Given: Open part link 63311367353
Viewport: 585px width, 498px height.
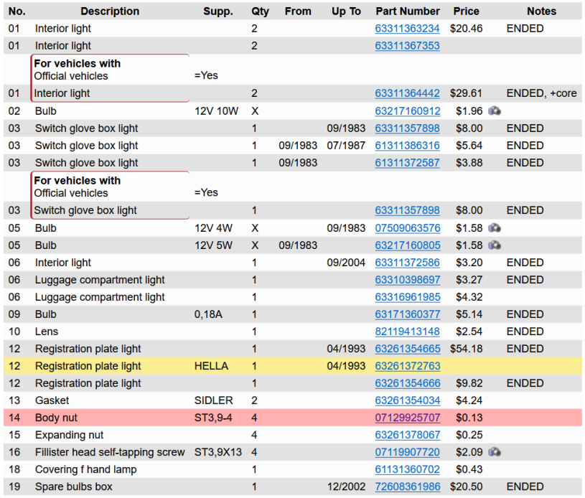Looking at the screenshot, I should coord(407,46).
